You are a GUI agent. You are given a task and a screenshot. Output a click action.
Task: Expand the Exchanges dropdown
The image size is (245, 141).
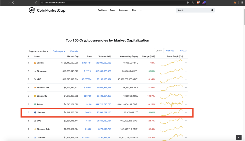point(59,51)
